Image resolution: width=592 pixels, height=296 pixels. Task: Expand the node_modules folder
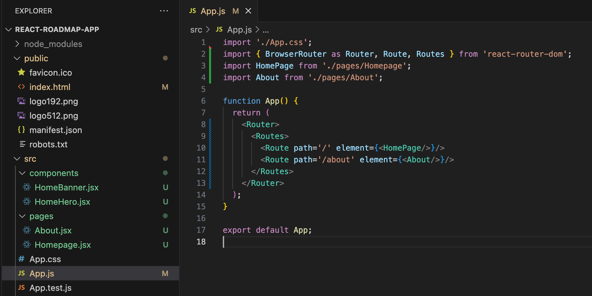coord(17,44)
